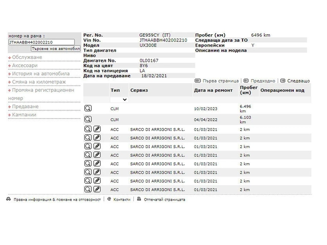Click the Пробег (км) column header
The width and height of the screenshot is (327, 245).
point(249,90)
